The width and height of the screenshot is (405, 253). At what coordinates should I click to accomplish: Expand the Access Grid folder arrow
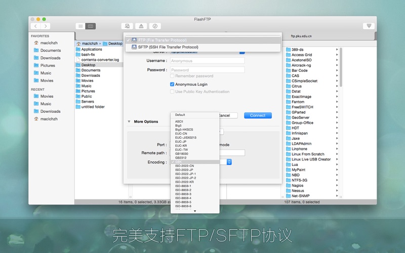(337, 55)
